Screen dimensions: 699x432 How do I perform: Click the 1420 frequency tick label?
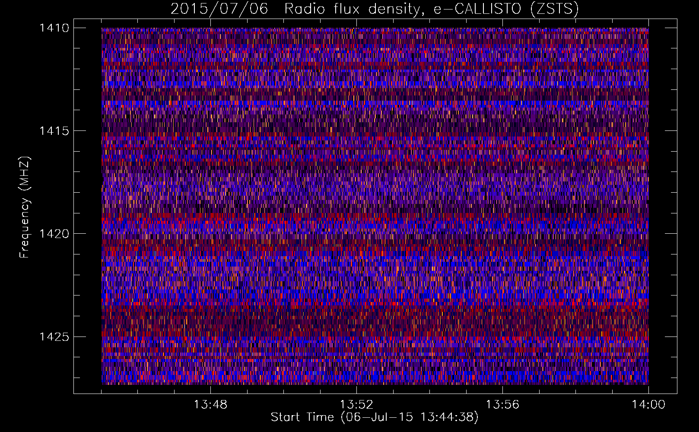click(54, 234)
